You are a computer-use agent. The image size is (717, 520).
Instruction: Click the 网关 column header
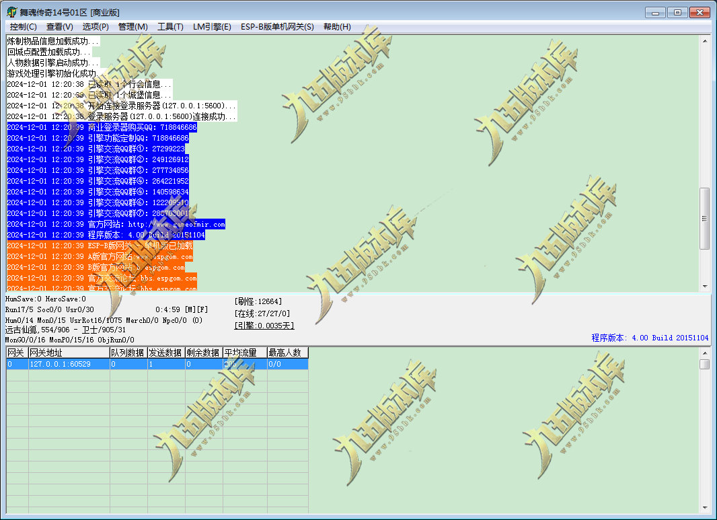17,352
